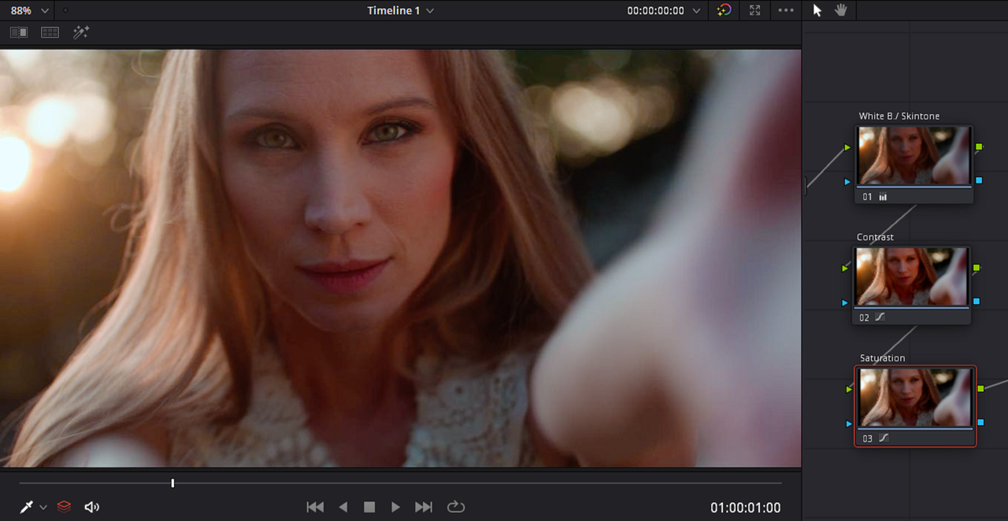The height and width of the screenshot is (521, 1008).
Task: Mute the viewer audio speaker
Action: coord(92,507)
